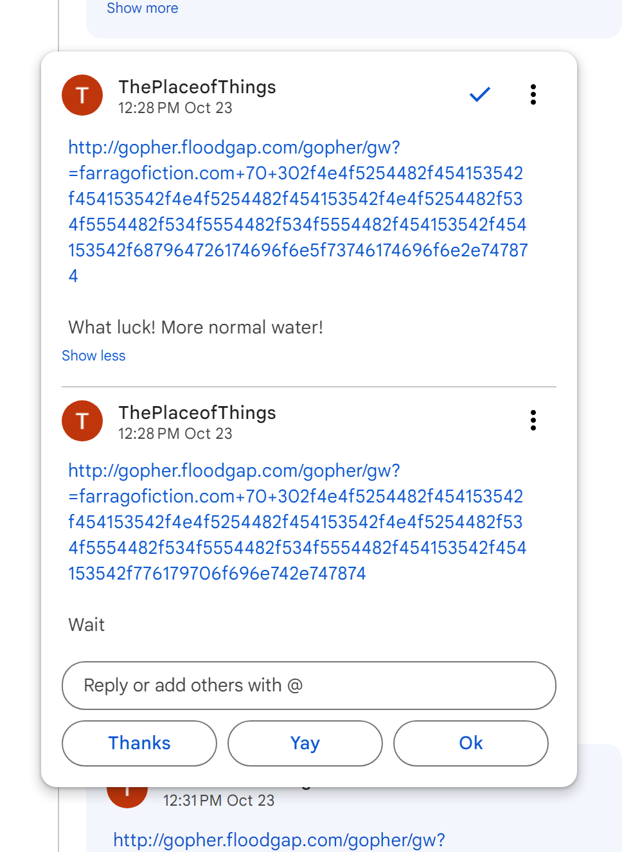
Task: Send the "Thanks" quick reply
Action: point(139,743)
